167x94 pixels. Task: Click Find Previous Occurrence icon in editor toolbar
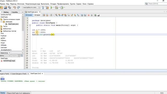(59, 15)
